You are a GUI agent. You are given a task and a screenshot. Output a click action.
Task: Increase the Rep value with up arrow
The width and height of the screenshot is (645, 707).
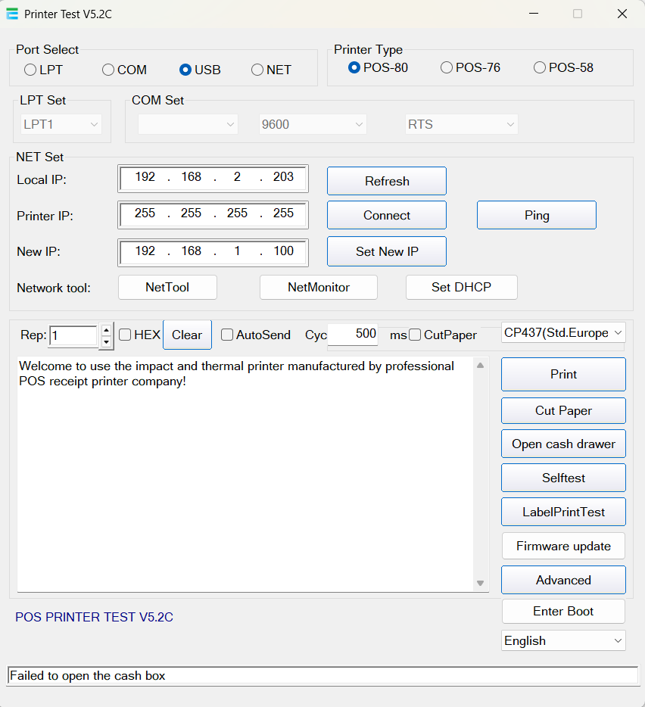coord(107,329)
